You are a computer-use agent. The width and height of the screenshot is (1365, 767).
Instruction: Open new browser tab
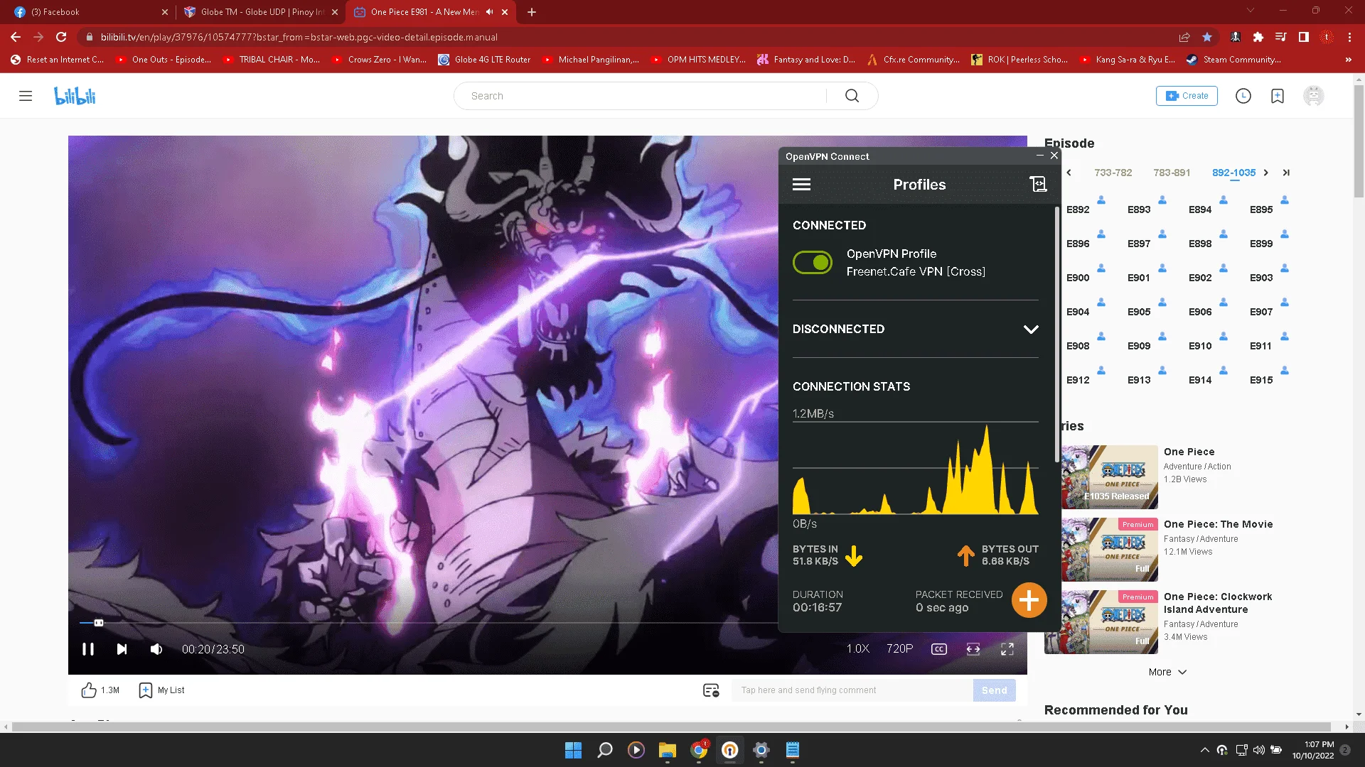532,12
